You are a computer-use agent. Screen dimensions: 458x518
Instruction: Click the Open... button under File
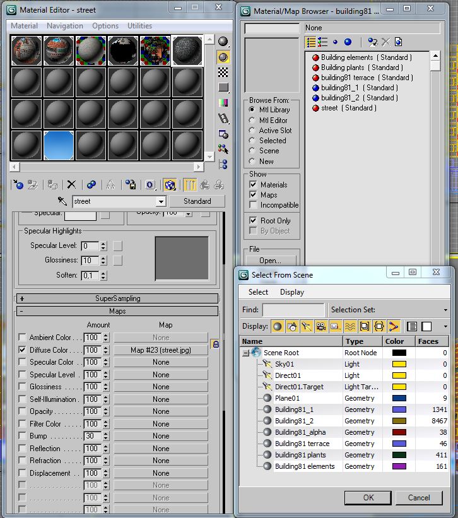tap(271, 261)
